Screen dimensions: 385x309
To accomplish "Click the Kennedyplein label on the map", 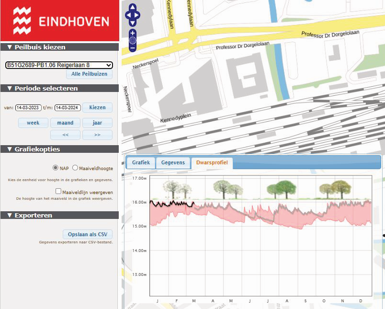I will [x=176, y=118].
